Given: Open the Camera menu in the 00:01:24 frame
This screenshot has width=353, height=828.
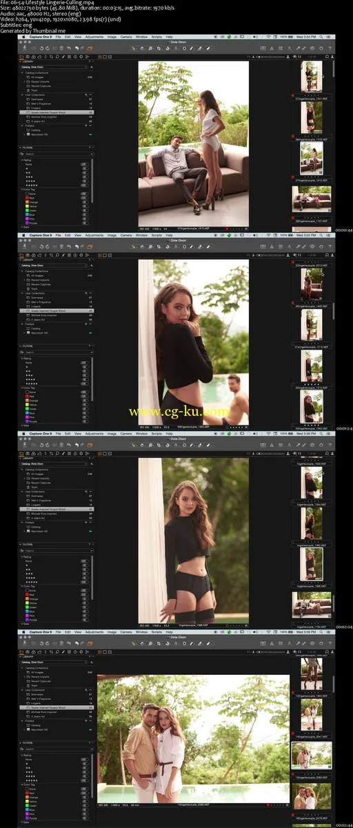Looking at the screenshot, I should coord(126,235).
